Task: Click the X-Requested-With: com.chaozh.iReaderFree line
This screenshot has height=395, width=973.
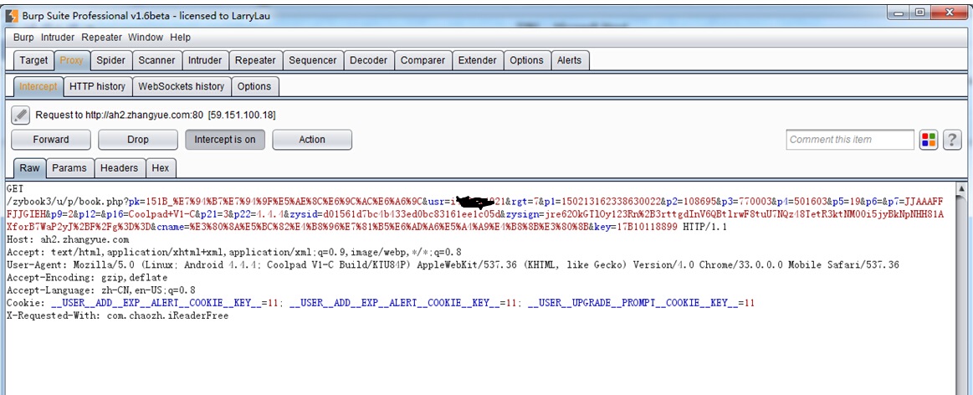Action: [x=117, y=315]
